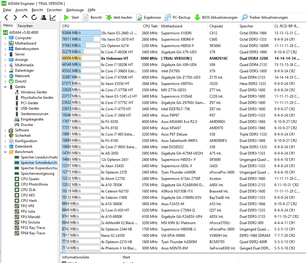
Task: Open FPU VP8 benchmark icon
Action: tap(17, 206)
